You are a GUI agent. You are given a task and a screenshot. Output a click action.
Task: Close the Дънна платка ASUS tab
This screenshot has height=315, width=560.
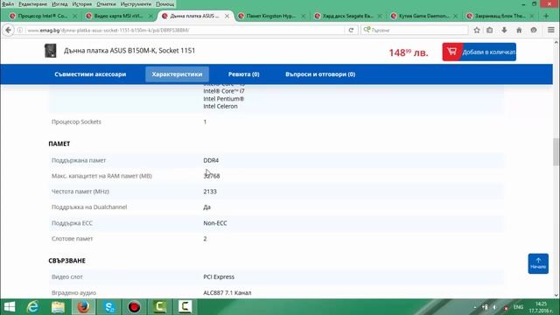(x=227, y=16)
